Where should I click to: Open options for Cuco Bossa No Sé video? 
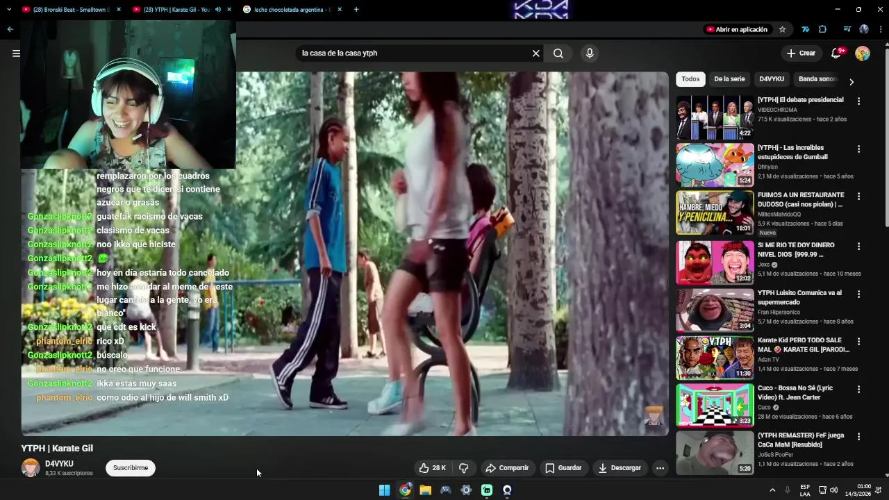[x=858, y=389]
